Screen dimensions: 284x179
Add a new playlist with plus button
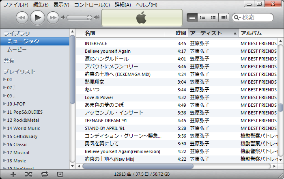click(13, 174)
